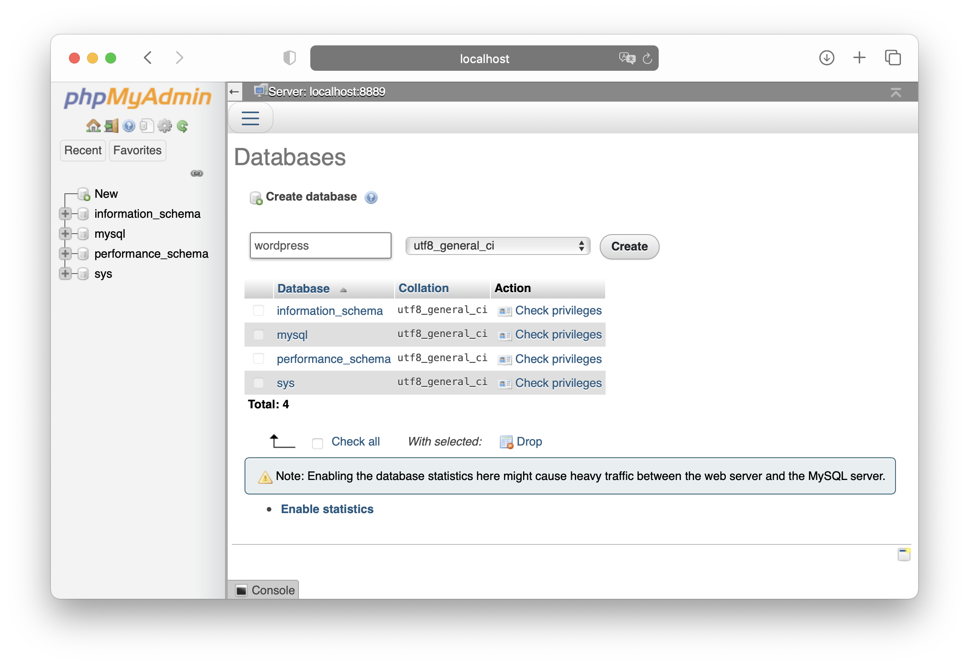
Task: Open MySQL documentation page icon
Action: pos(146,126)
